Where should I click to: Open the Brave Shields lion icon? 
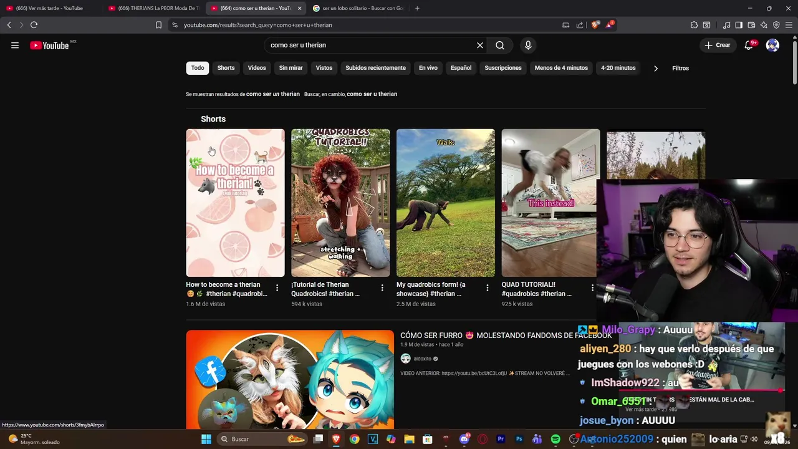(595, 25)
